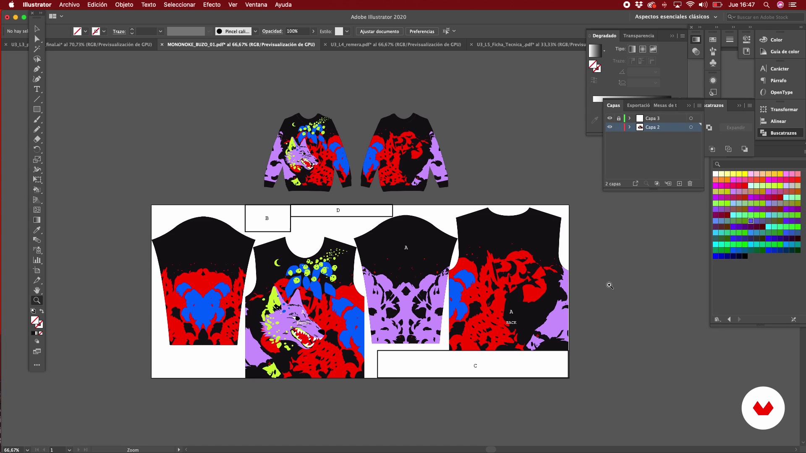The width and height of the screenshot is (806, 453).
Task: Click Ajustar documento button
Action: 379,31
